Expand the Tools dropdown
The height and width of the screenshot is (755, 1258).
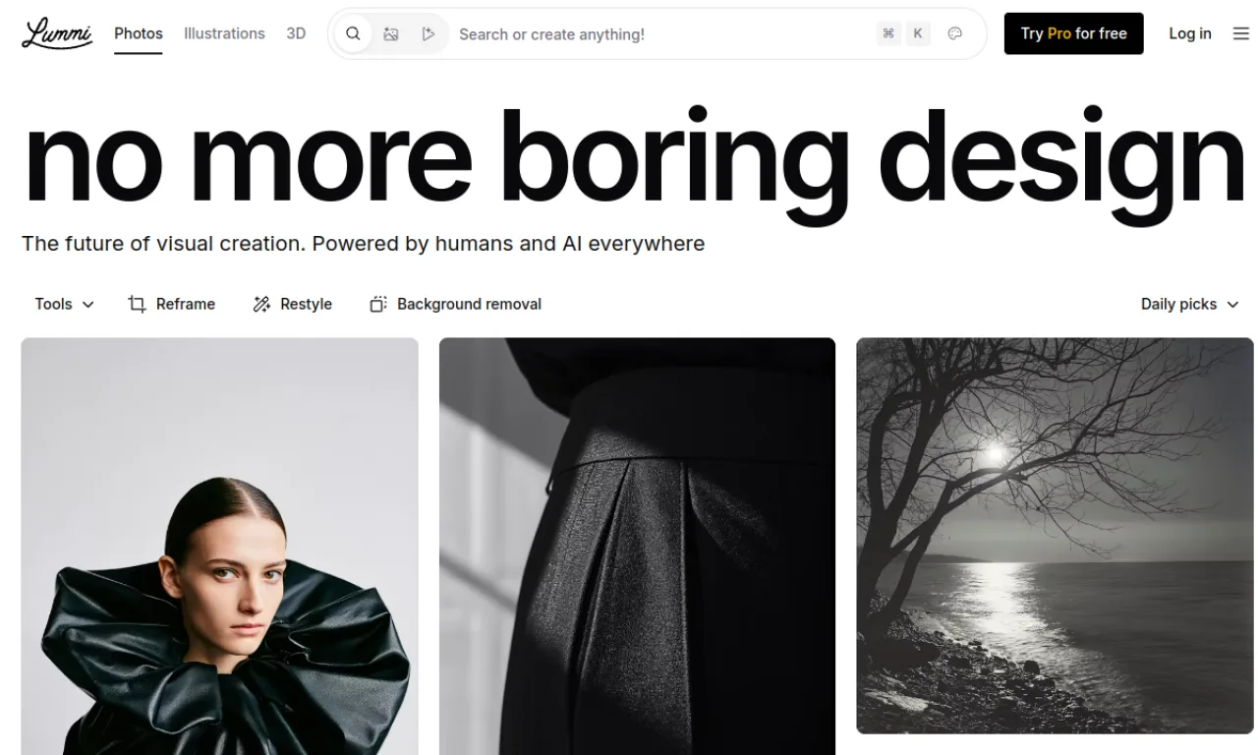click(x=65, y=304)
